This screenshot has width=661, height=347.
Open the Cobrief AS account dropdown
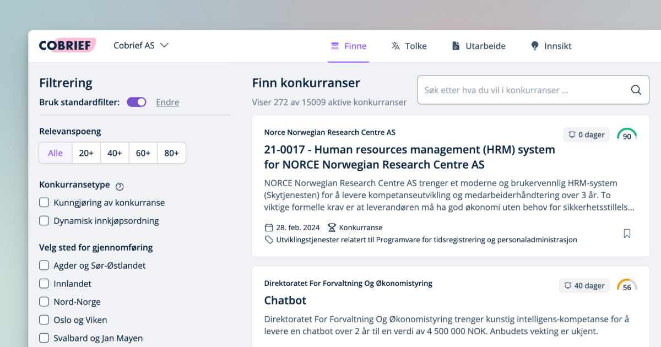141,46
